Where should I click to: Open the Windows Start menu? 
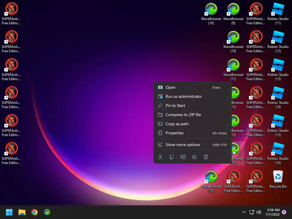9,212
